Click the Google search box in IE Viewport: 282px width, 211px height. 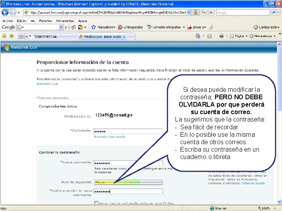click(x=243, y=13)
